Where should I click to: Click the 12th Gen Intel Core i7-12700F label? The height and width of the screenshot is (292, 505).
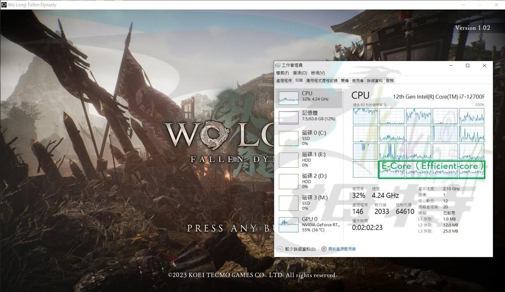point(439,96)
